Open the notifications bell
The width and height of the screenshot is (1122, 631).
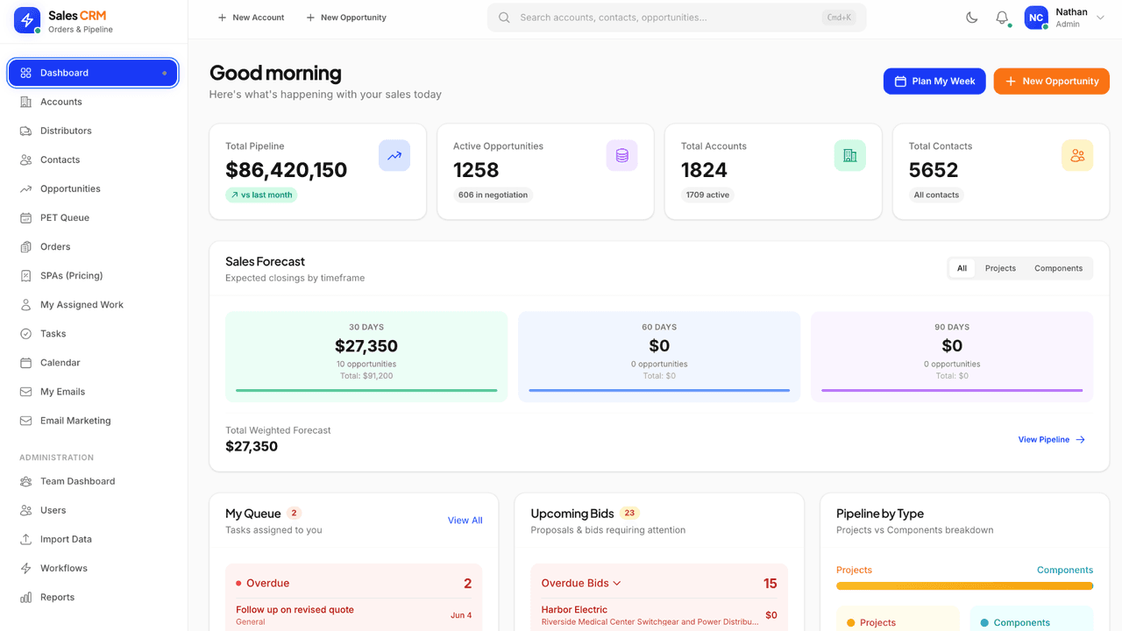(x=1002, y=18)
